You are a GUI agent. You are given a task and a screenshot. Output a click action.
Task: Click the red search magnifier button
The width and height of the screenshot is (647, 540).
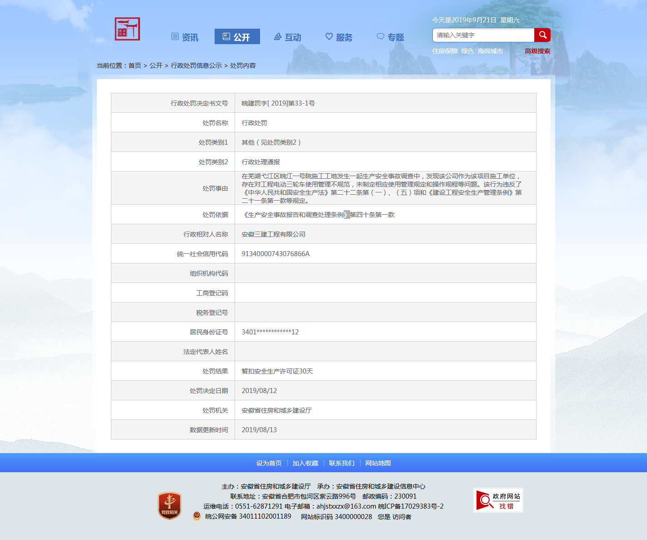click(x=542, y=35)
